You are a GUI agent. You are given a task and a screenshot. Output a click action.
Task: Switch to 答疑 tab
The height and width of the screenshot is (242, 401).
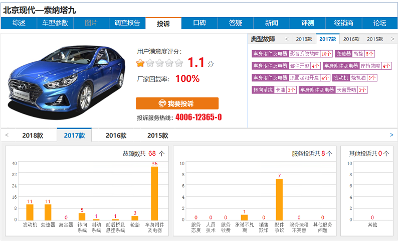(x=235, y=23)
